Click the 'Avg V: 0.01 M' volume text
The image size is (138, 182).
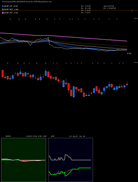pos(109,6)
